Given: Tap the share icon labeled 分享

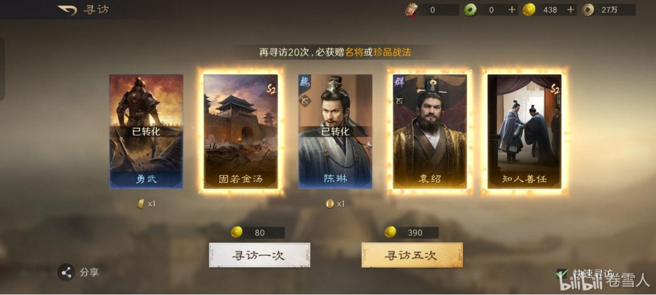Looking at the screenshot, I should pos(66,272).
